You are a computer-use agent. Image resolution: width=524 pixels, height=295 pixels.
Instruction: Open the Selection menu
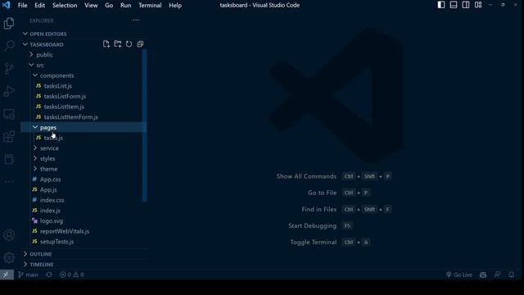(x=65, y=6)
